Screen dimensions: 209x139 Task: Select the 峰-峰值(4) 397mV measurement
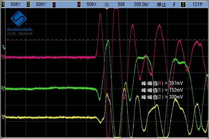(162, 83)
